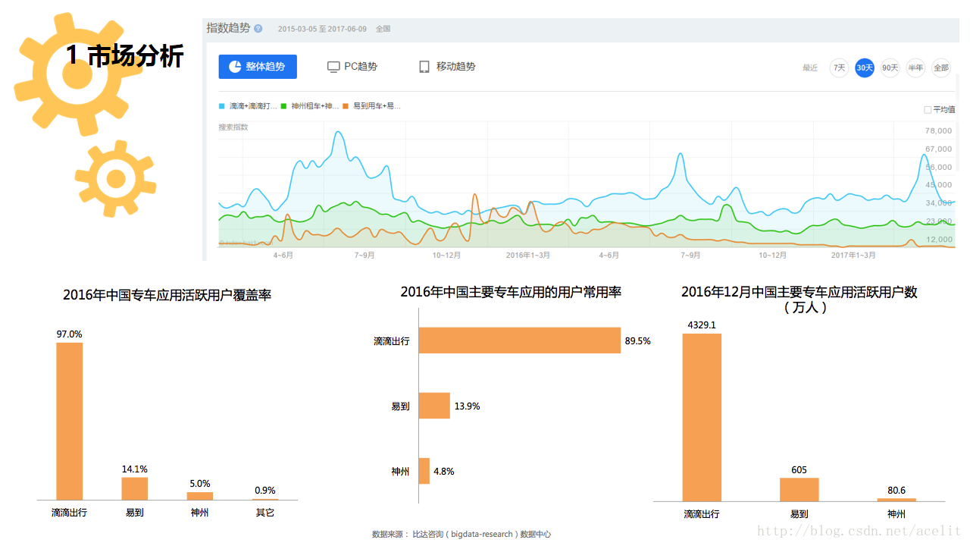Screen dimensions: 970x546
Task: Click the 605 易到 user count bar
Action: (x=799, y=489)
